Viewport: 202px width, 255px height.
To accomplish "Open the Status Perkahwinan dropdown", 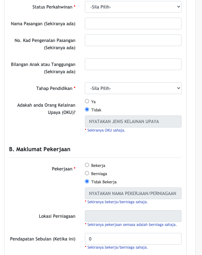I will pyautogui.click(x=133, y=7).
